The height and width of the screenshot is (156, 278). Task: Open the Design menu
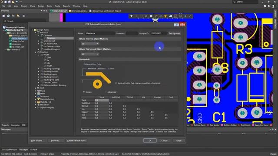pos(41,6)
